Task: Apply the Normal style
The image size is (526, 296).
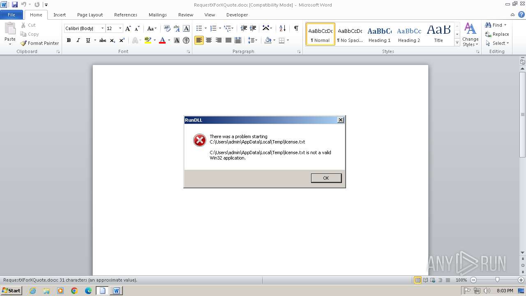Action: [x=321, y=34]
